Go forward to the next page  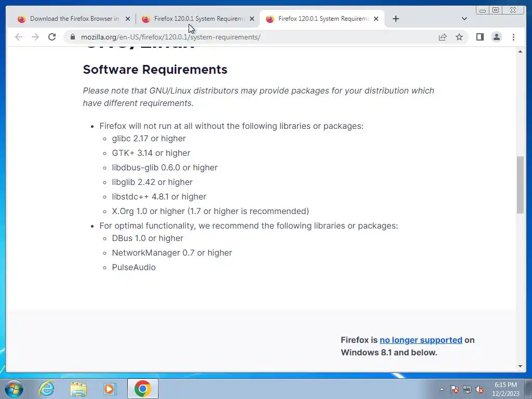pos(35,37)
